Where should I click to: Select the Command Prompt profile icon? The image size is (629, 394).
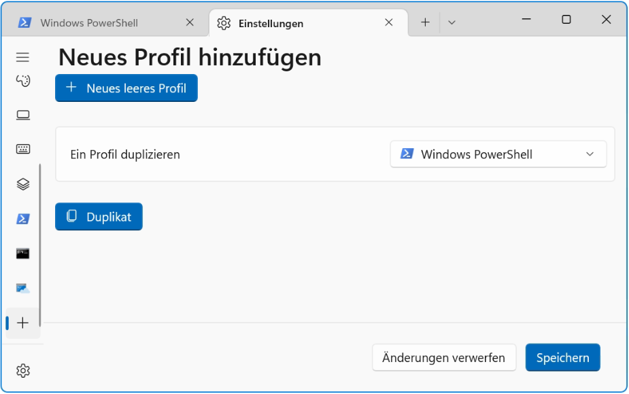(x=23, y=253)
